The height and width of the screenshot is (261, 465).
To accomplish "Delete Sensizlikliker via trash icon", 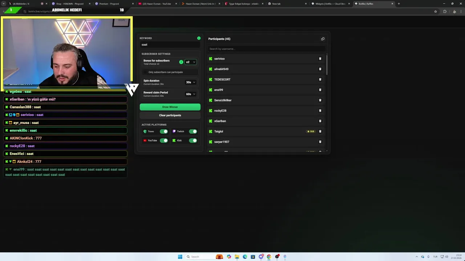I will click(x=320, y=100).
